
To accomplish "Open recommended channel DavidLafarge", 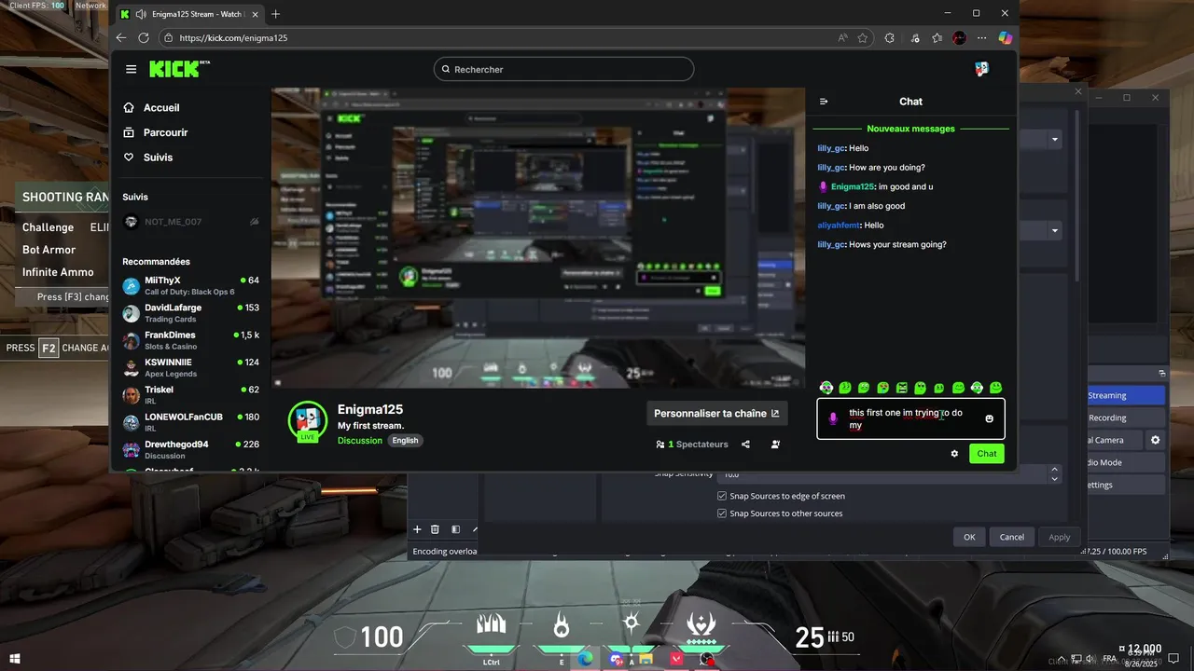I will click(x=190, y=313).
